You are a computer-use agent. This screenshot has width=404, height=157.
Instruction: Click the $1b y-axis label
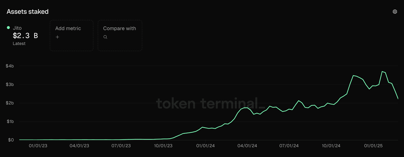[9, 121]
